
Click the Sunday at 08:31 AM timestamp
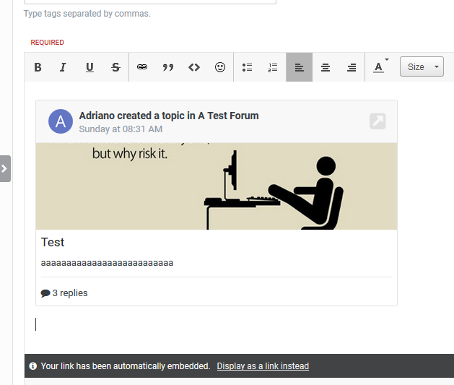pos(121,129)
